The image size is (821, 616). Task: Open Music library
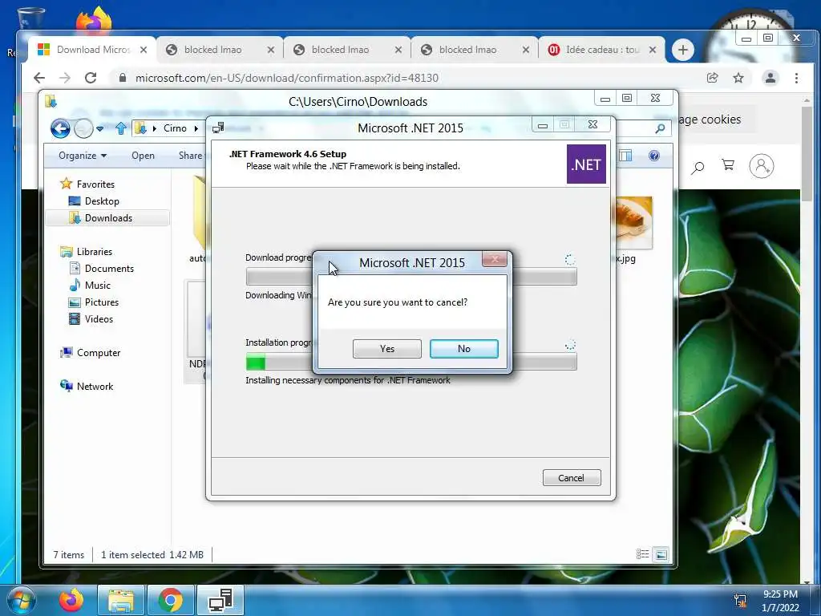point(97,285)
